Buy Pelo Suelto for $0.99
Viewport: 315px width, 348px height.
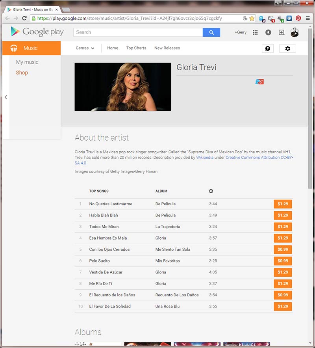[x=283, y=261]
